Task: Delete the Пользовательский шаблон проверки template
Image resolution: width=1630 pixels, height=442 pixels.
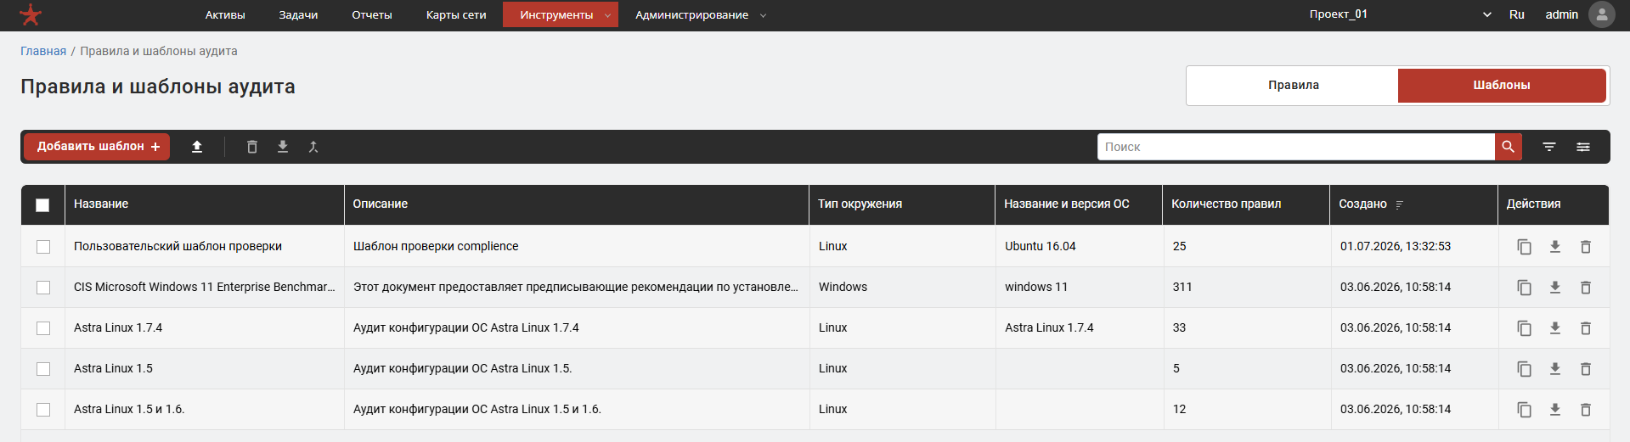Action: coord(1586,247)
